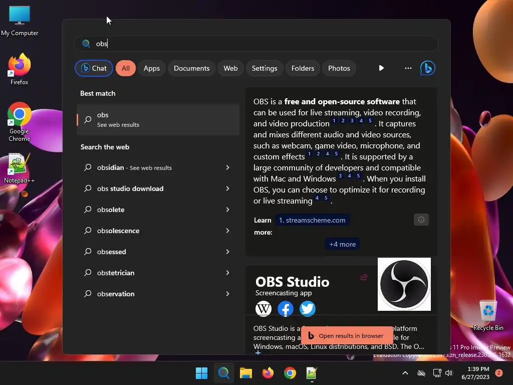513x385 pixels.
Task: Open the streamscheme.com source link
Action: pos(312,220)
